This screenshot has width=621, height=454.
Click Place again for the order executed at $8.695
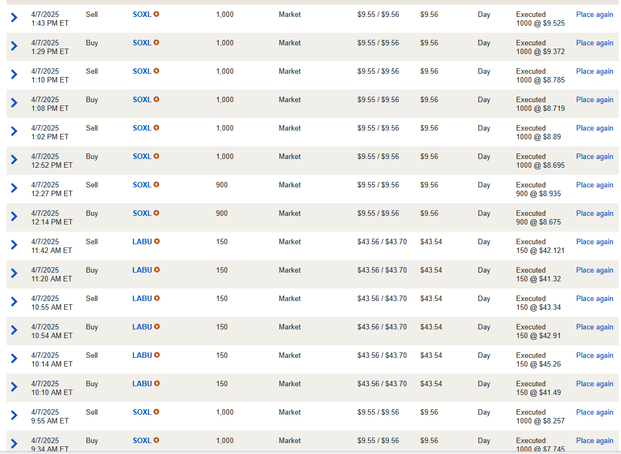pyautogui.click(x=594, y=157)
